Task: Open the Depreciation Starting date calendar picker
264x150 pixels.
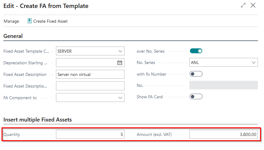Action: pyautogui.click(x=120, y=63)
